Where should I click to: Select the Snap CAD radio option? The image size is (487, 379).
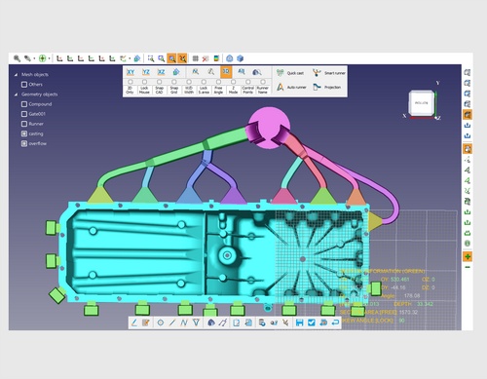[x=159, y=82]
